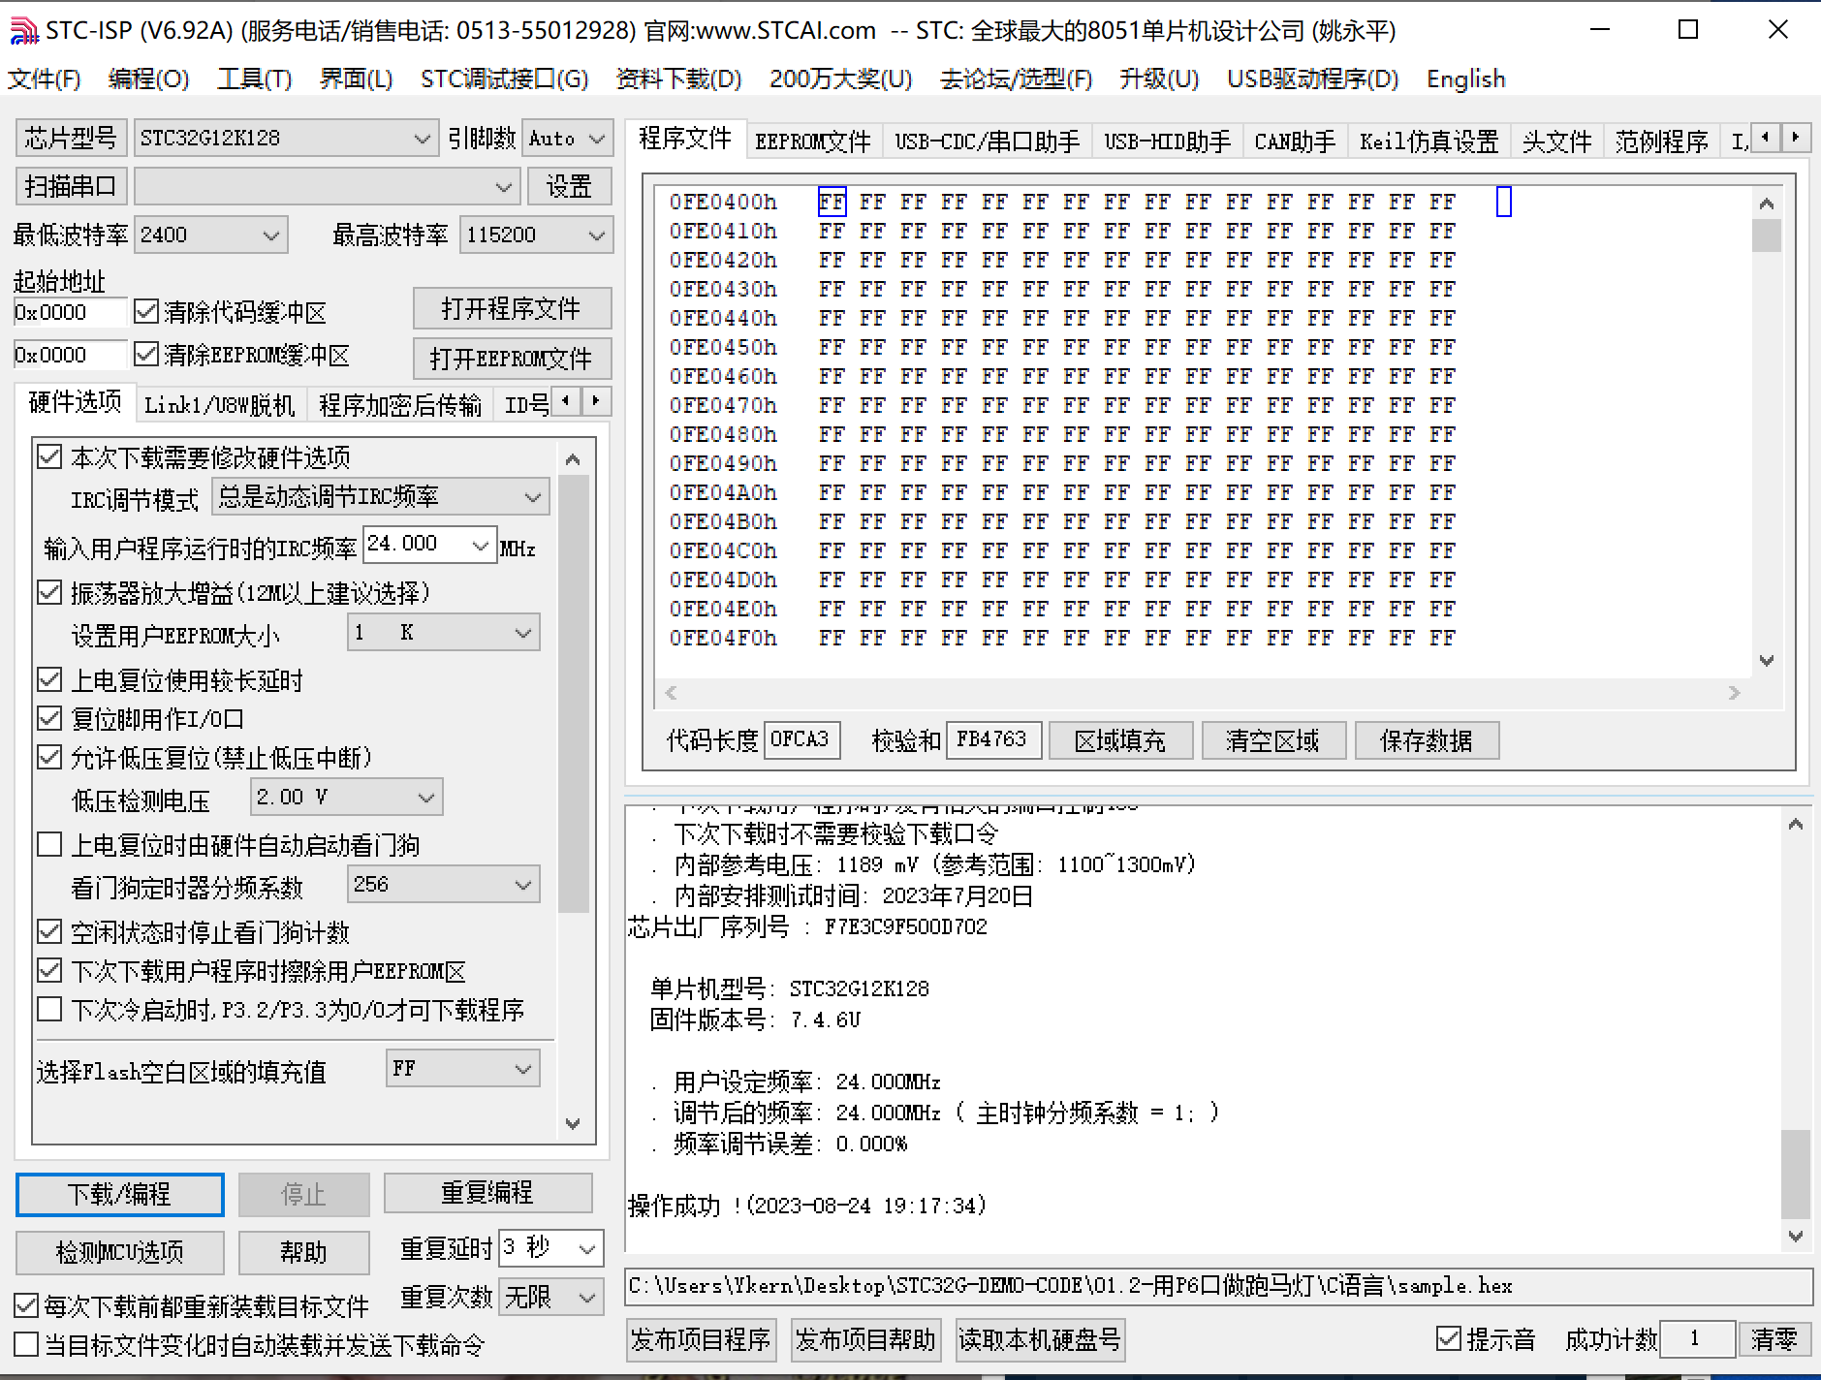Image resolution: width=1821 pixels, height=1380 pixels.
Task: Open user EEPROM size 1K dropdown
Action: 443,633
